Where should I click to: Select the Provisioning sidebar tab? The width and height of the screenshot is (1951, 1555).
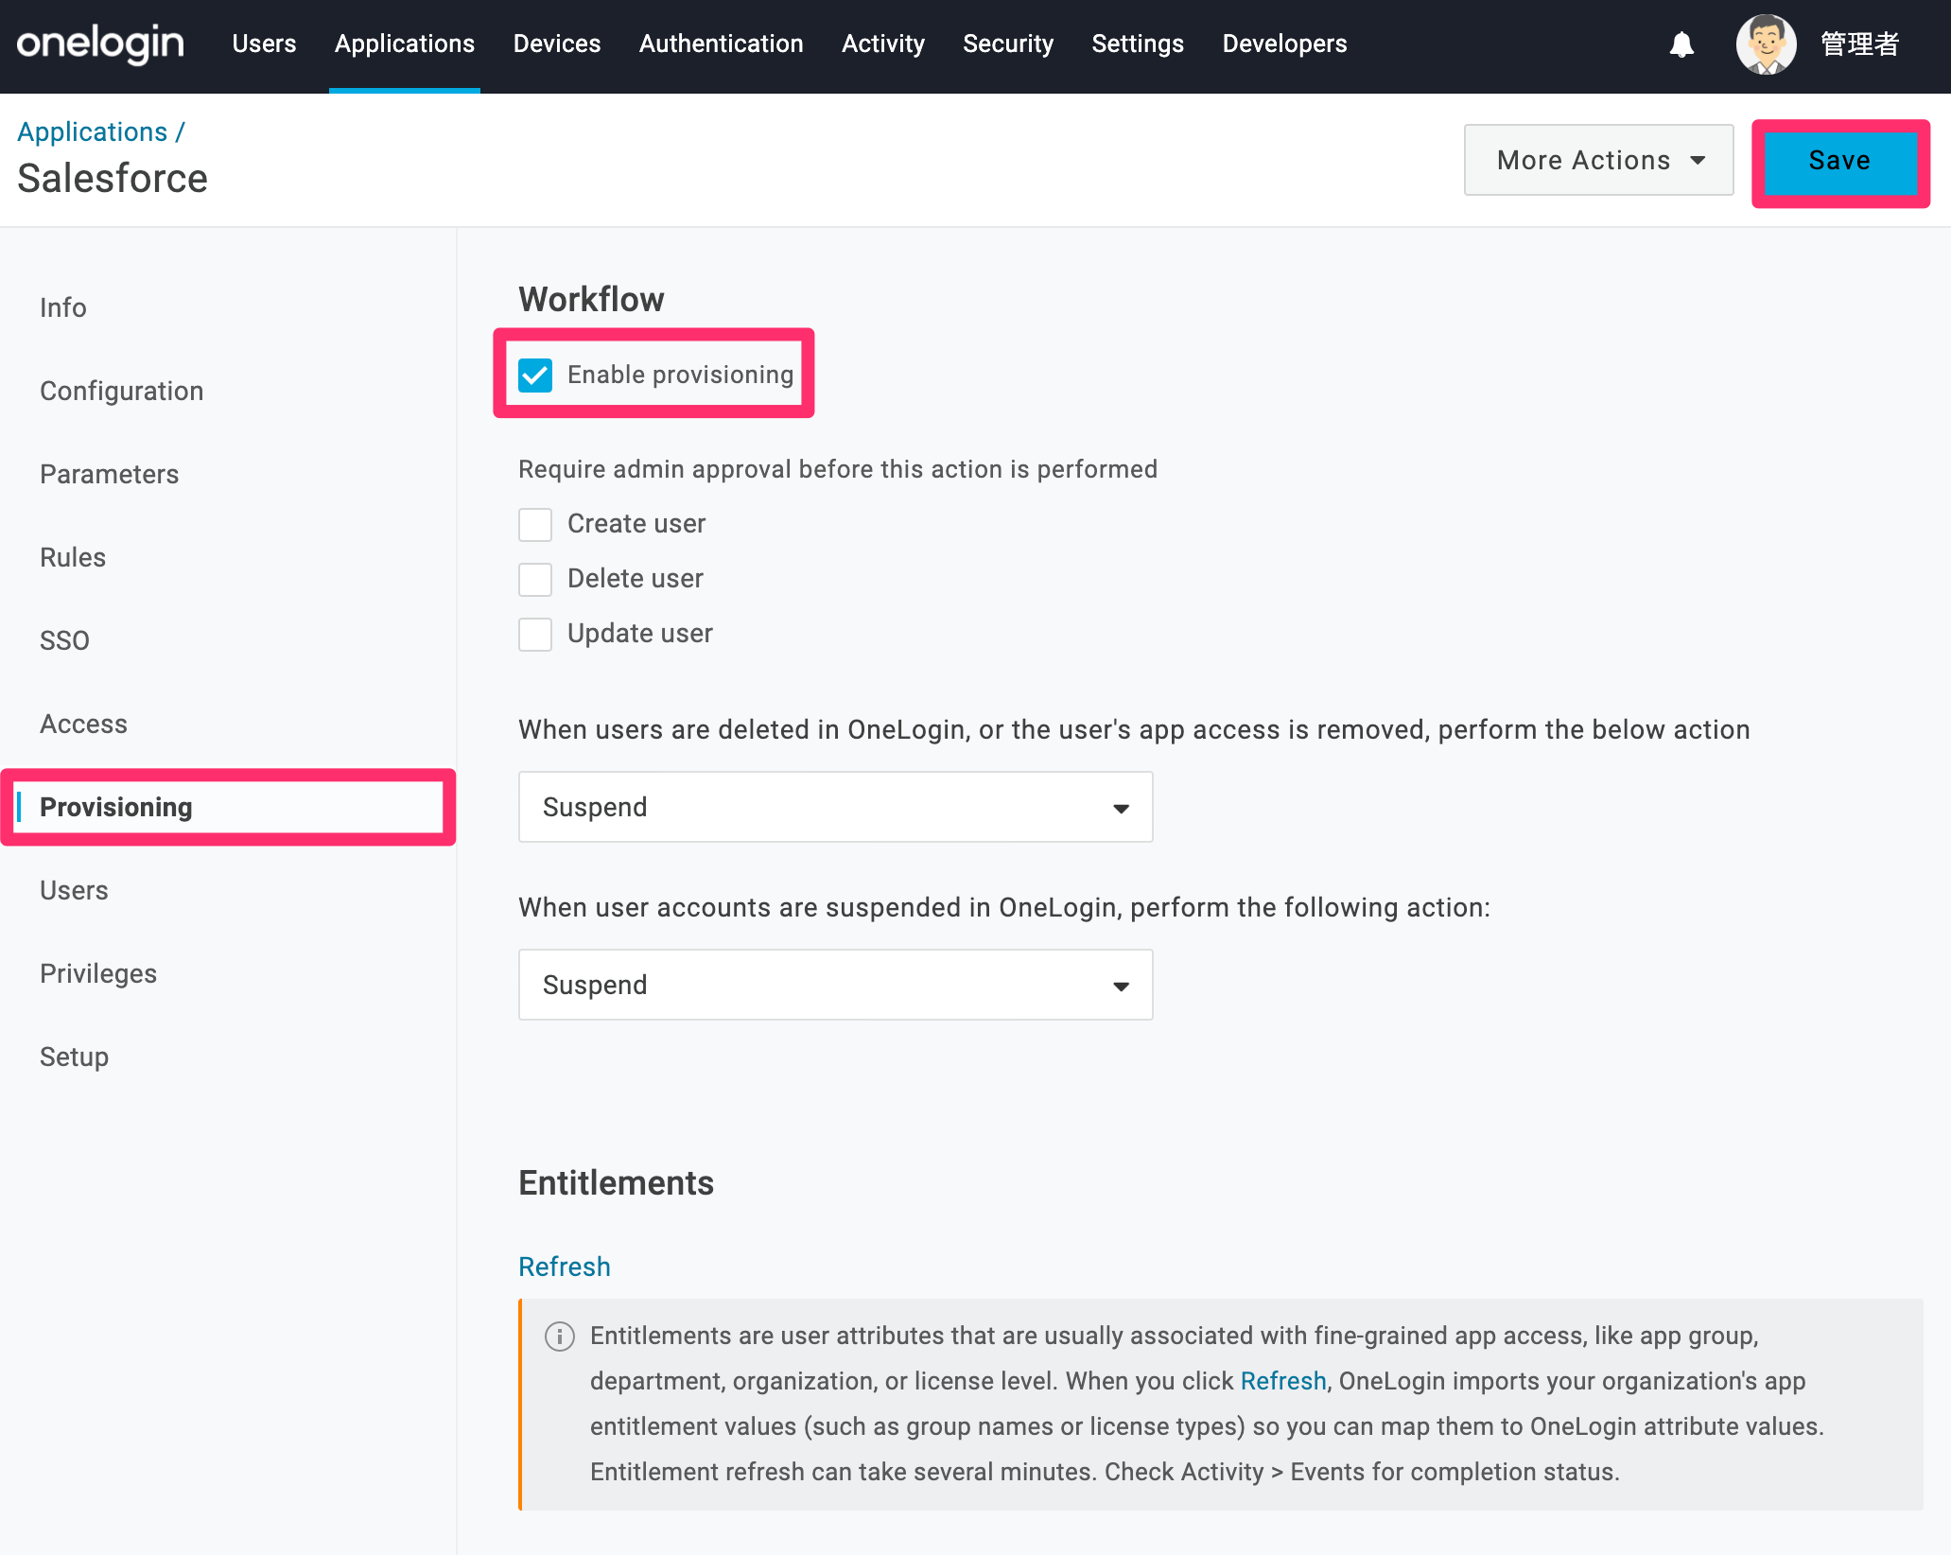116,807
